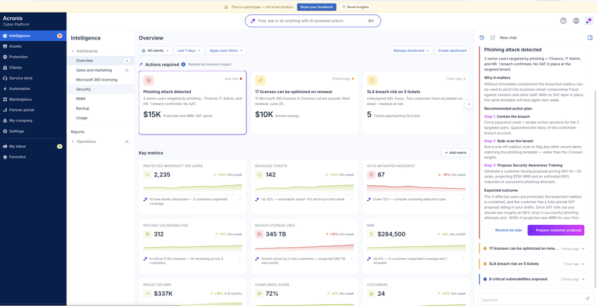Open Partner portal in the main sidebar
This screenshot has height=306, width=598.
pyautogui.click(x=33, y=110)
